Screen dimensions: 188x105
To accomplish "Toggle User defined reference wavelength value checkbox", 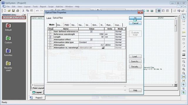I will pos(91,32).
